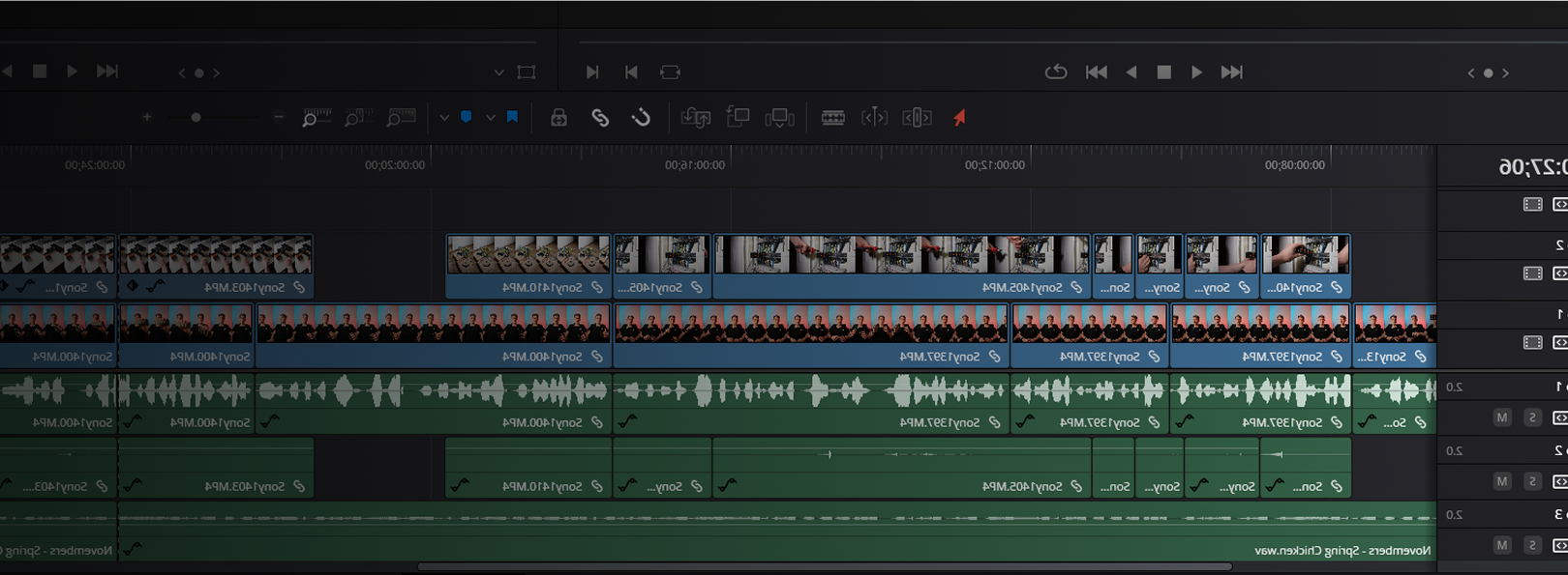The height and width of the screenshot is (575, 1568).
Task: Click the blue marker button
Action: click(467, 117)
